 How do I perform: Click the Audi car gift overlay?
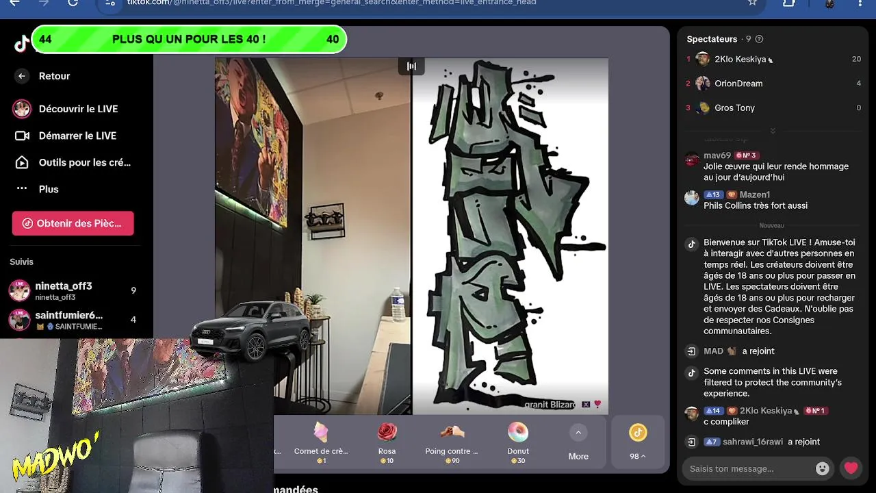(x=252, y=331)
